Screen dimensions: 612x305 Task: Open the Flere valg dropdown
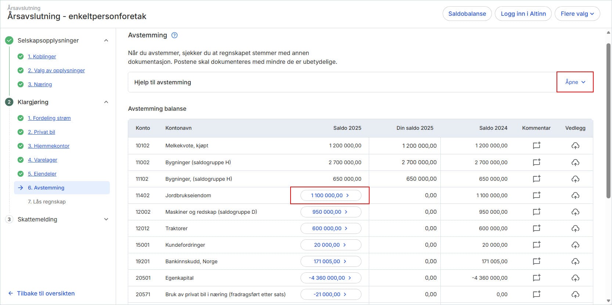tap(577, 14)
